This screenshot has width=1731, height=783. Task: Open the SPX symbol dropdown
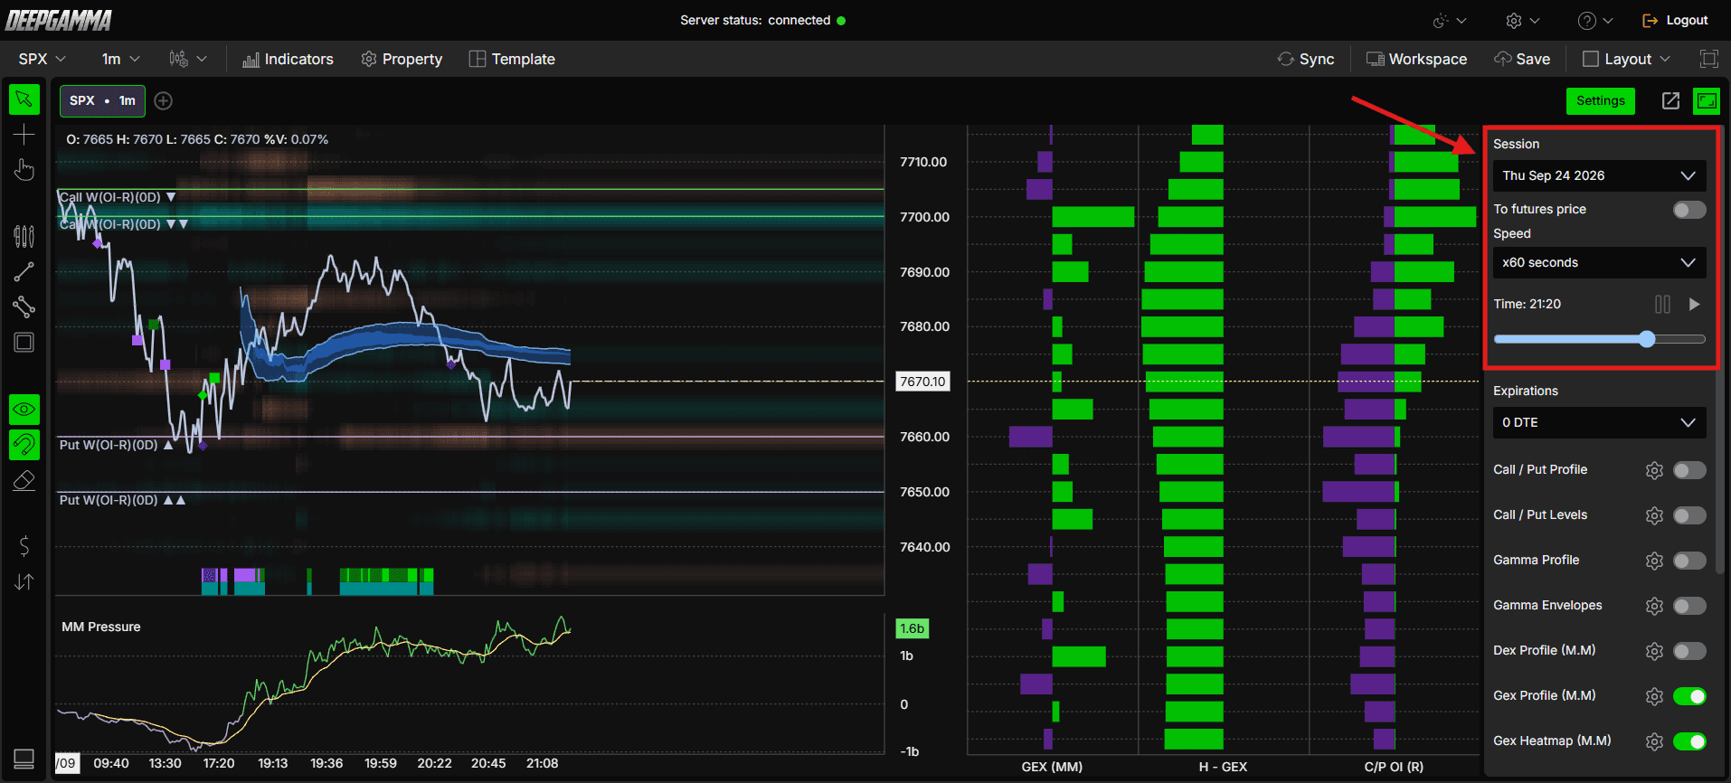42,59
